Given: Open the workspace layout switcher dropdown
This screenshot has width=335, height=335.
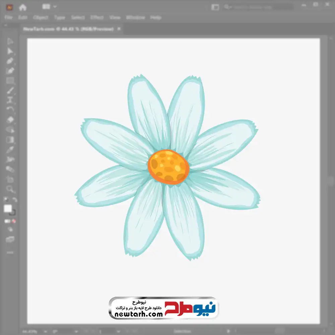Looking at the screenshot, I should pos(50,7).
